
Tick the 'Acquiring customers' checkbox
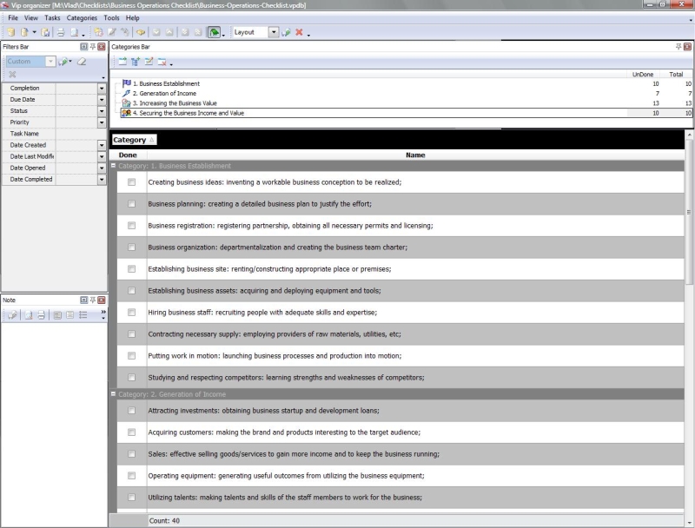click(x=131, y=432)
